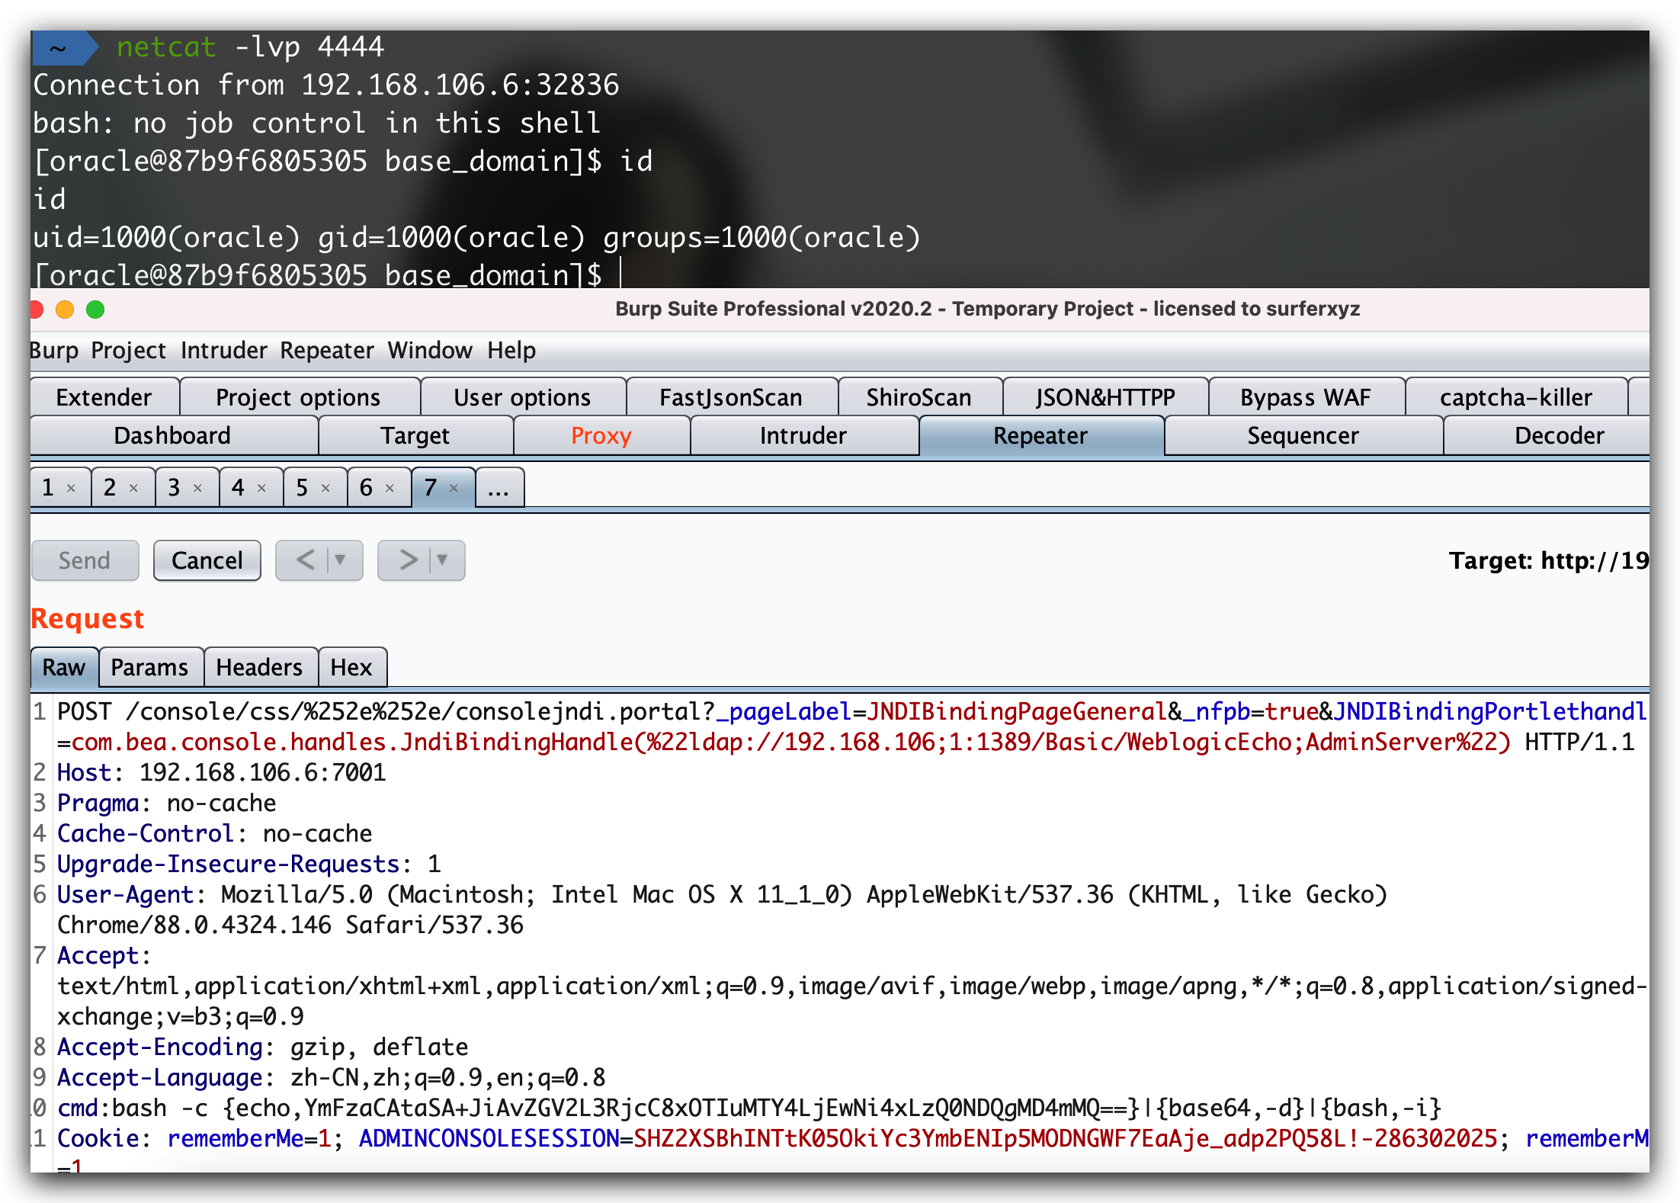Open the back history dropdown arrow

click(x=340, y=560)
